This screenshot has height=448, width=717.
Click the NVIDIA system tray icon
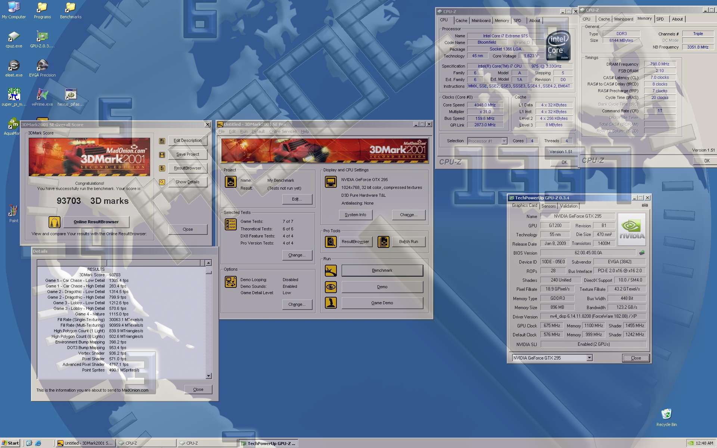691,444
